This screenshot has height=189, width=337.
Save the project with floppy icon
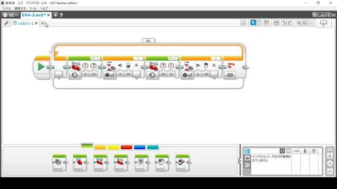[276, 23]
